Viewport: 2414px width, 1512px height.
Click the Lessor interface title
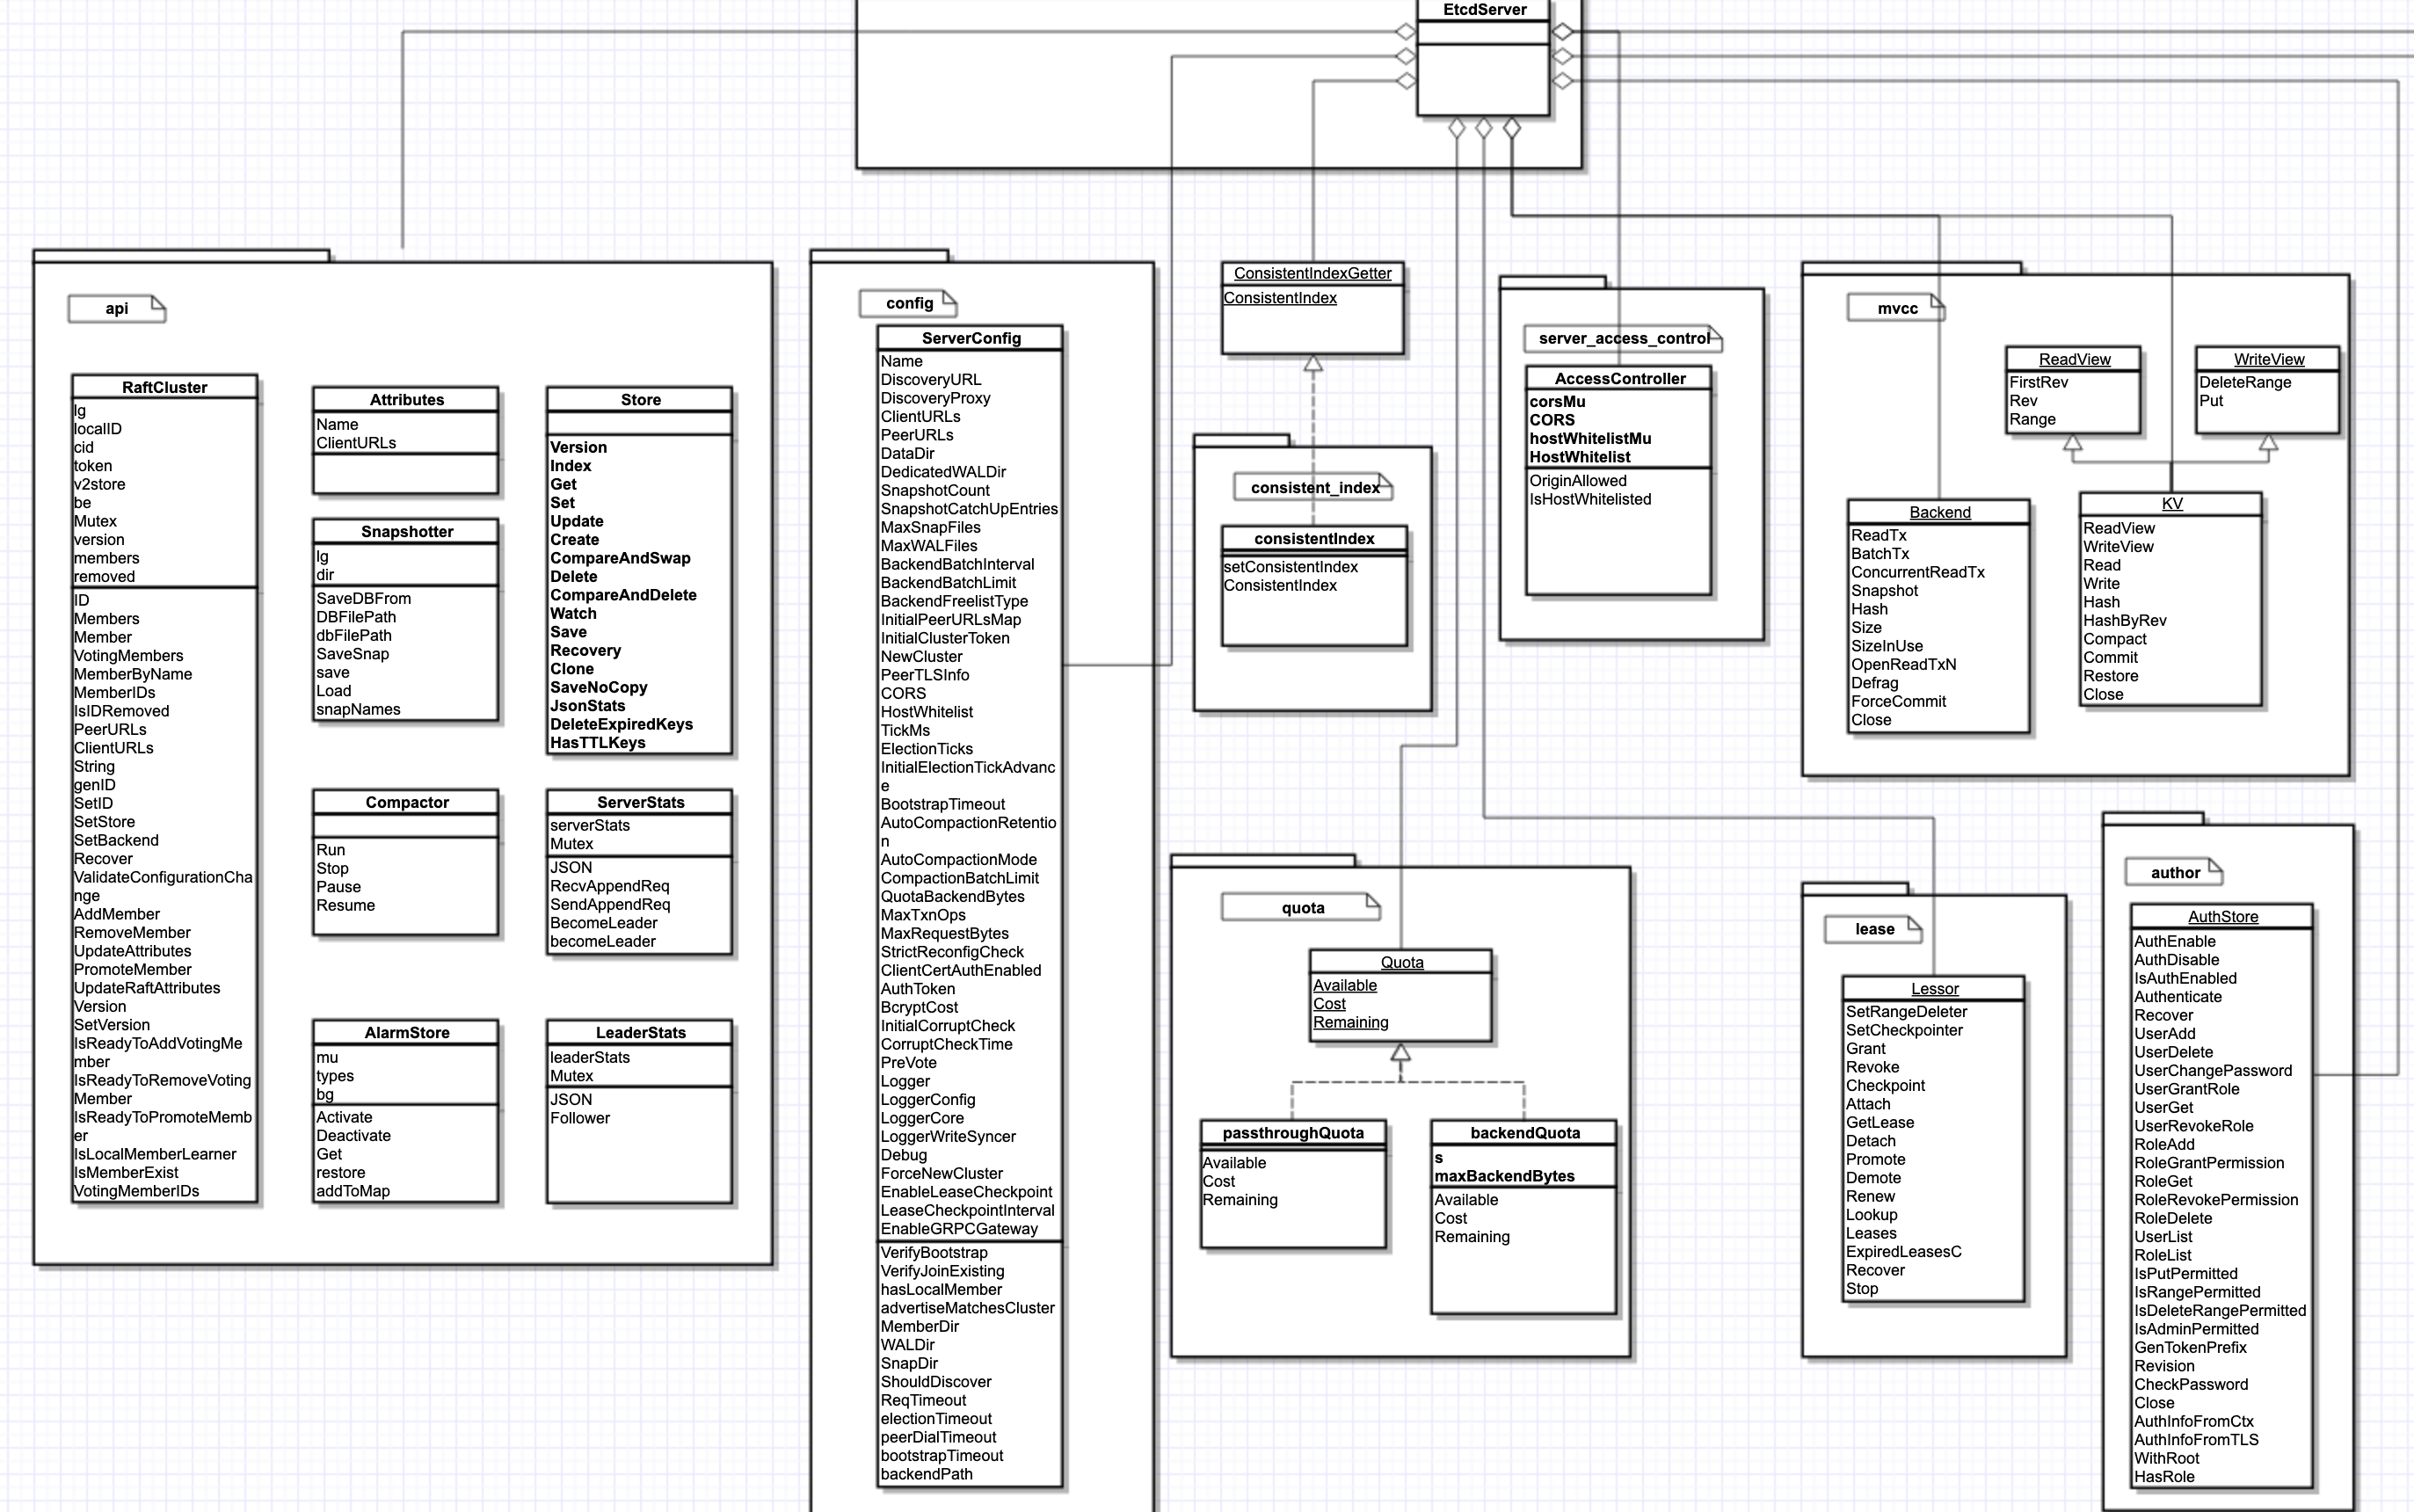coord(1934,989)
